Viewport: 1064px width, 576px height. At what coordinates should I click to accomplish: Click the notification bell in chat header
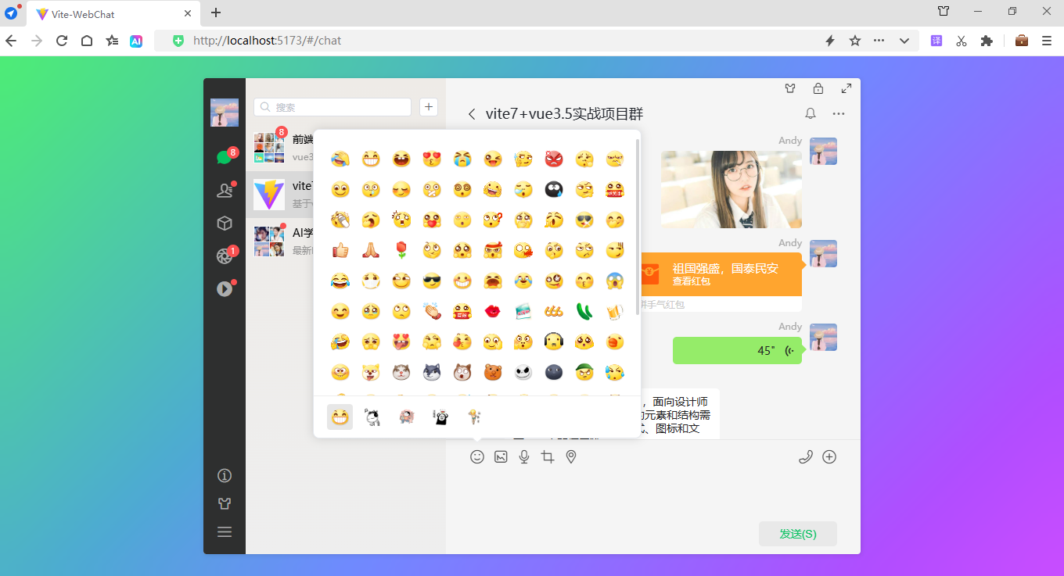(811, 113)
